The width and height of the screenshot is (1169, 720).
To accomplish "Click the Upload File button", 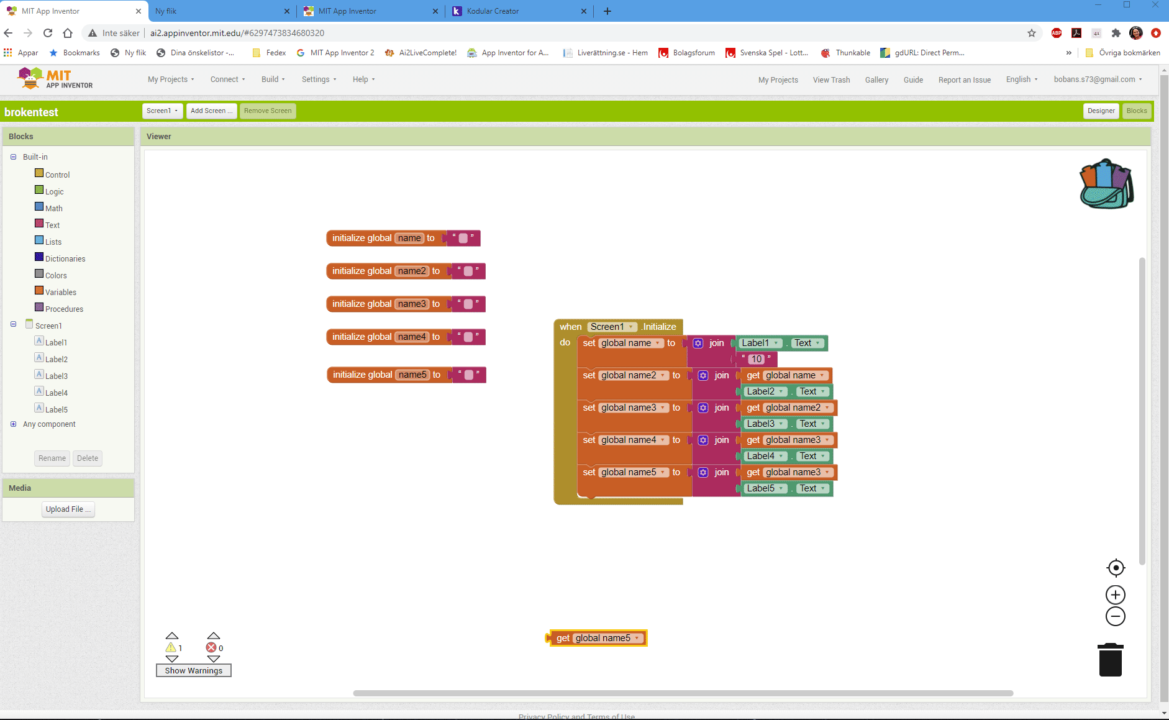I will pos(68,509).
